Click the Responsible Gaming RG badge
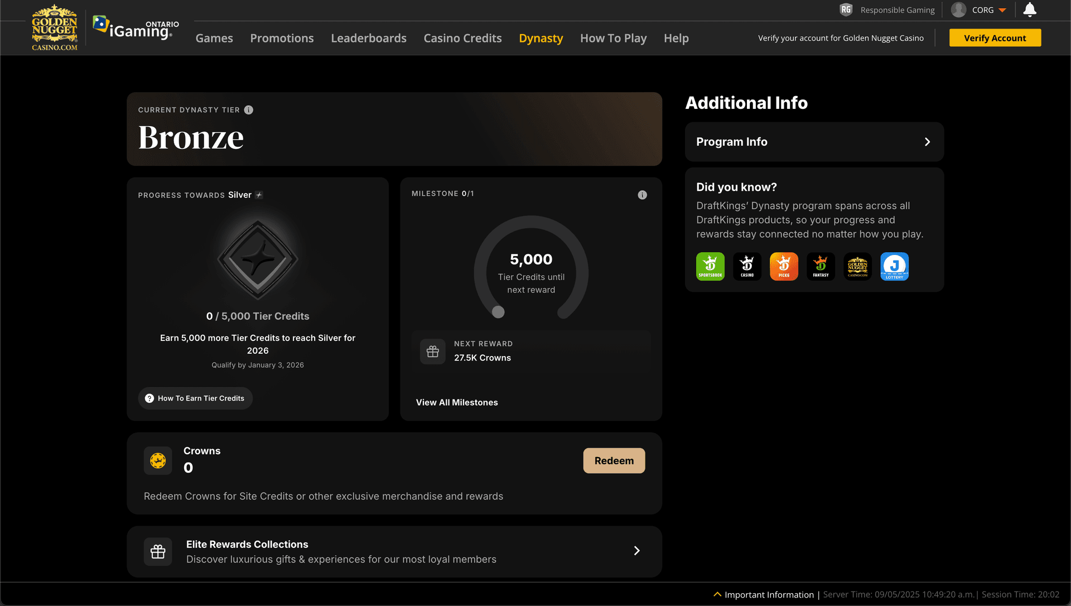Viewport: 1071px width, 606px height. [x=846, y=10]
